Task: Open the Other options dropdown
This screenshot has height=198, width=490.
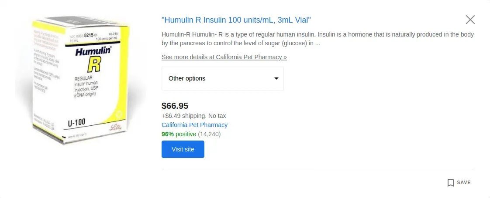Action: 222,79
